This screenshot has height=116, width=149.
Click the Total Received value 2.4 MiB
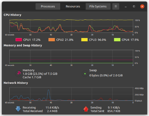click(x=52, y=111)
